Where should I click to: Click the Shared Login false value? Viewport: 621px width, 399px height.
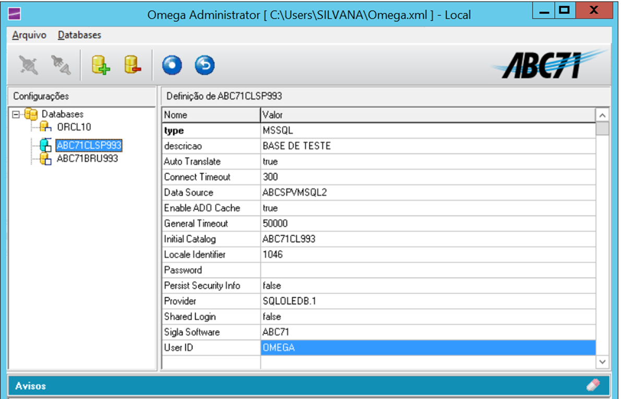click(428, 316)
